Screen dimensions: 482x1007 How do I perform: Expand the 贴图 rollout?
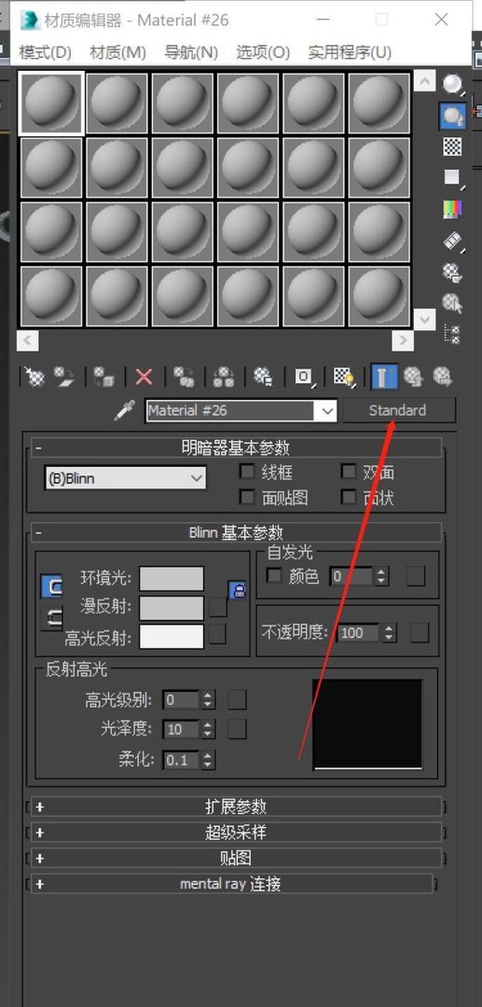coord(237,858)
